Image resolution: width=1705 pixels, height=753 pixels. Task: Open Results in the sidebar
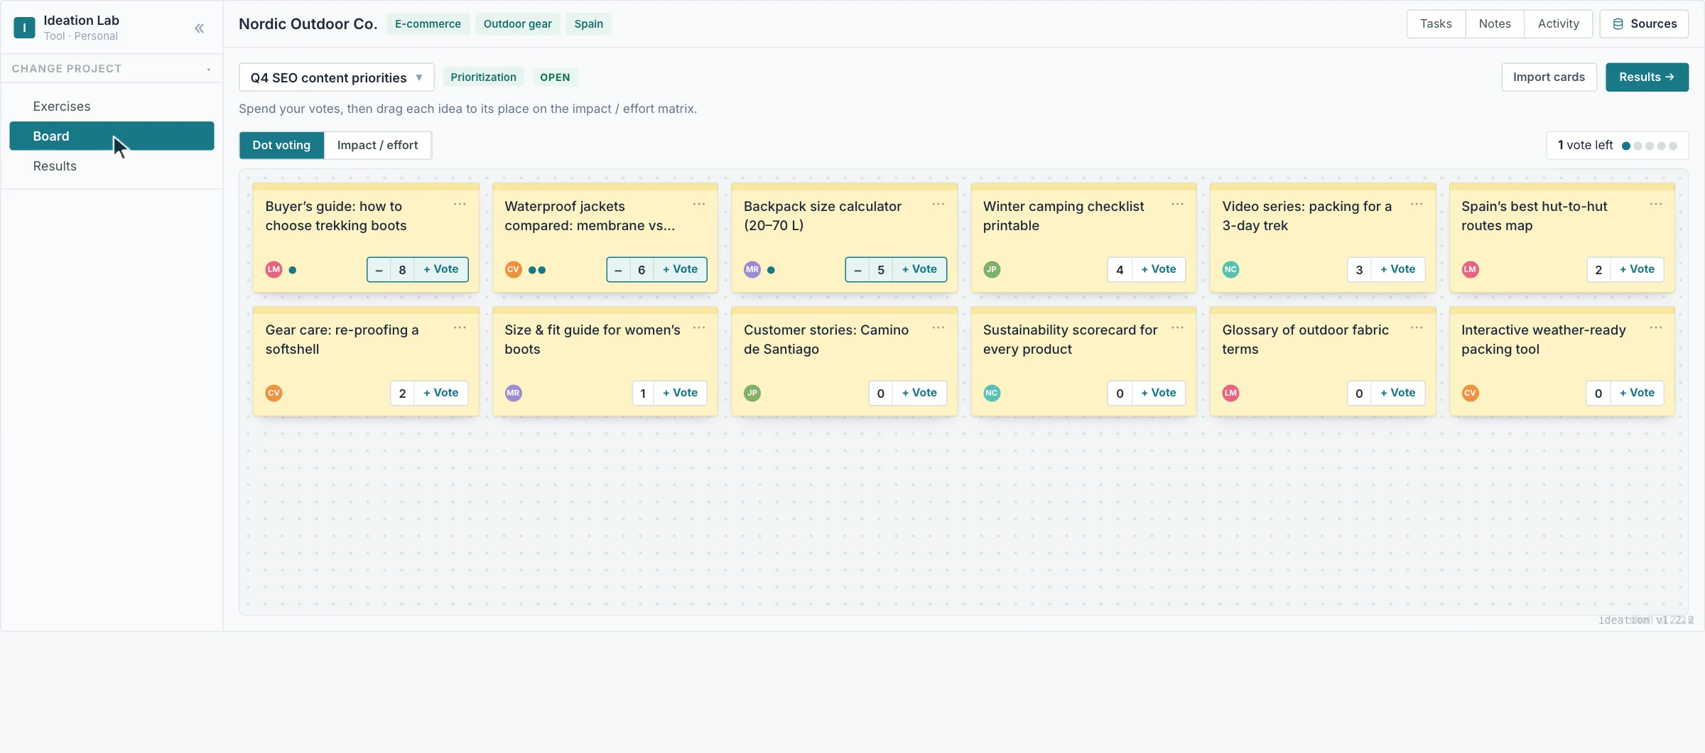coord(112,166)
